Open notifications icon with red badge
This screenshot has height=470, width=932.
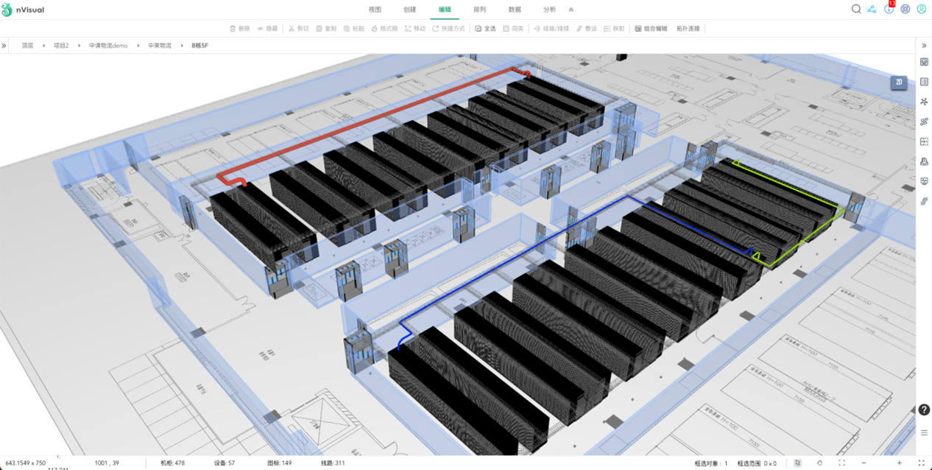pyautogui.click(x=889, y=8)
